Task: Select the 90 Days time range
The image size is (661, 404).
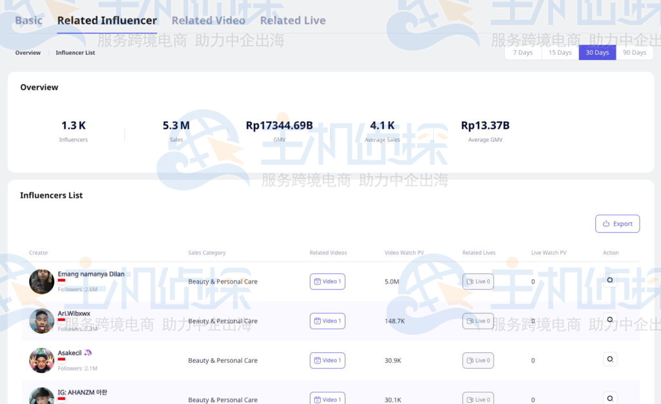Action: pyautogui.click(x=634, y=53)
